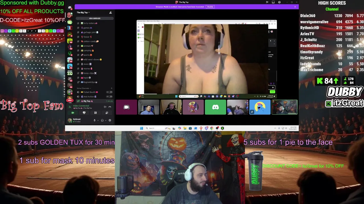
Task: Select the maroon camera-off participant tile
Action: (127, 107)
